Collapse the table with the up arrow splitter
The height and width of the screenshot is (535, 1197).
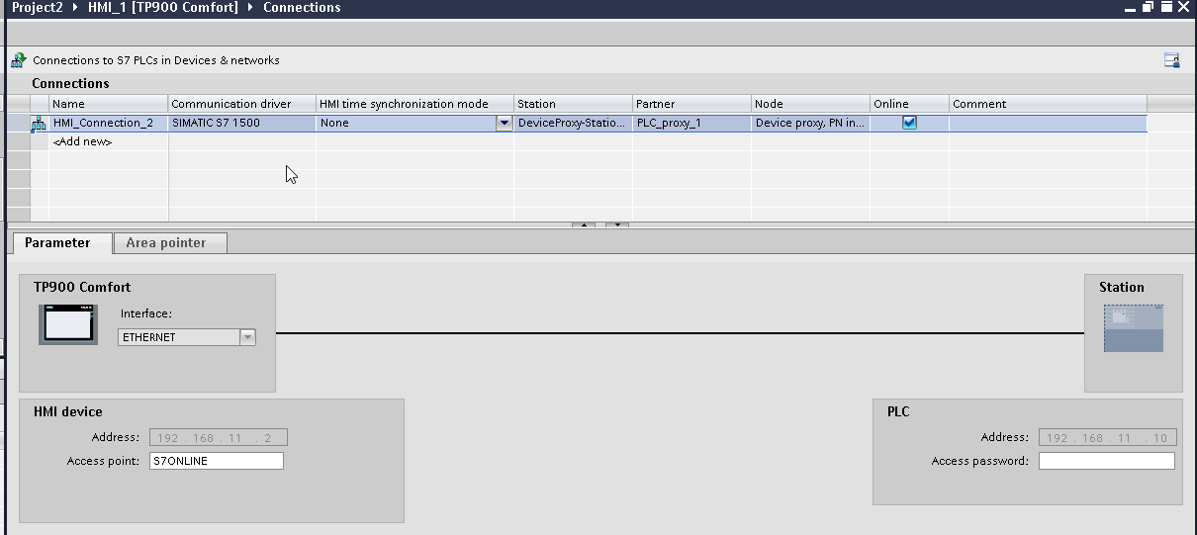point(584,225)
